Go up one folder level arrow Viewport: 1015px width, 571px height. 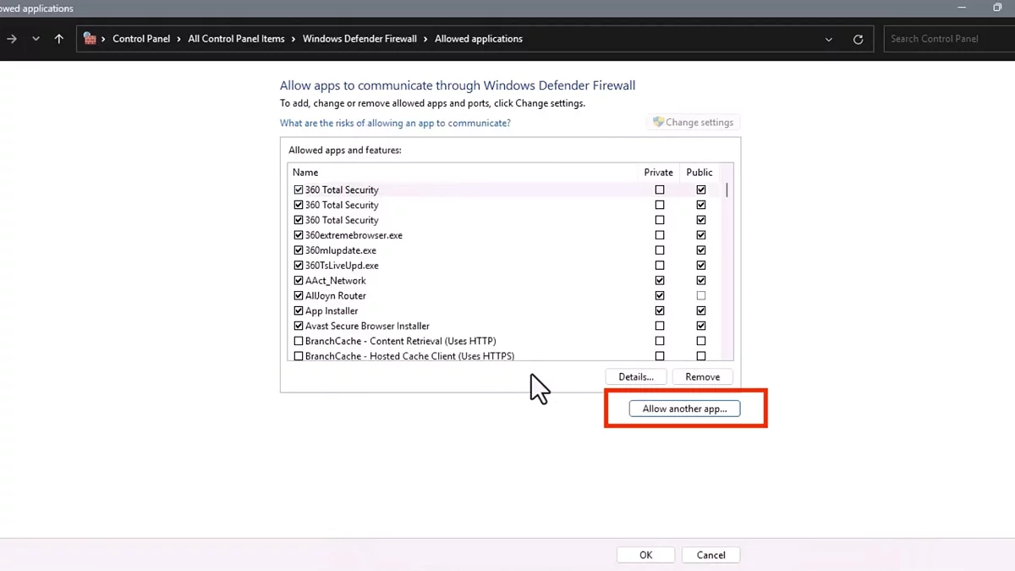(x=58, y=39)
